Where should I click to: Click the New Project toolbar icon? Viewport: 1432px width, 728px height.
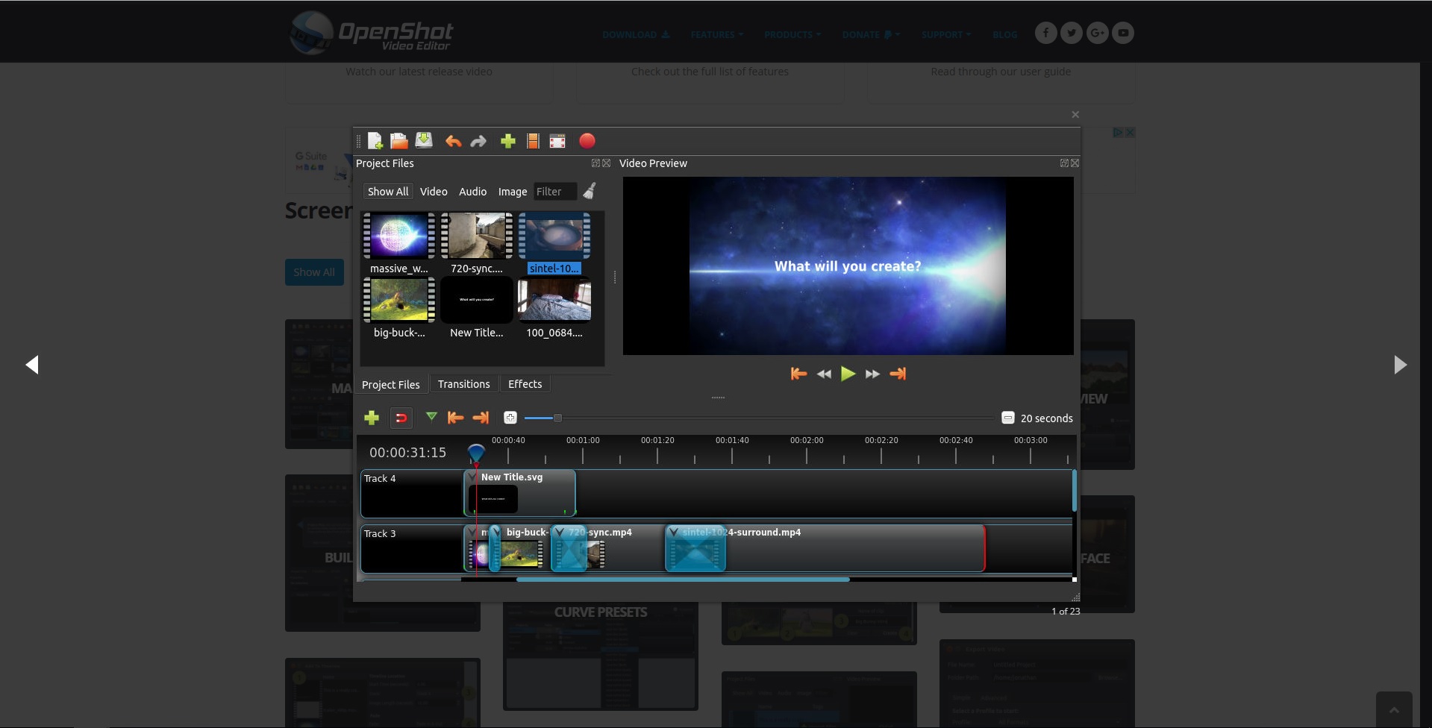[375, 141]
